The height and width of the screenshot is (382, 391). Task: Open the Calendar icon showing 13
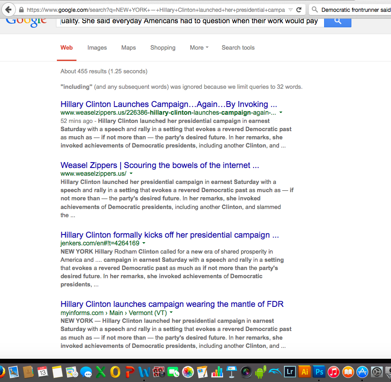coord(43,372)
